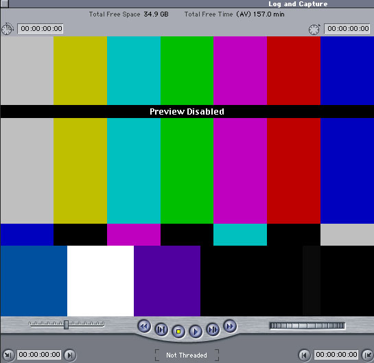
Task: Select the clip duration timecode field
Action: pyautogui.click(x=40, y=29)
